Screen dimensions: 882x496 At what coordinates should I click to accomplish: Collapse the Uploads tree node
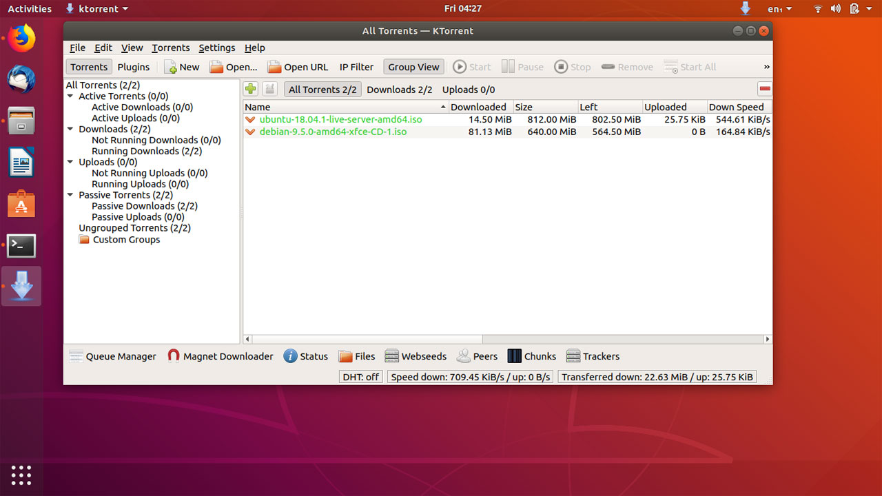coord(70,162)
